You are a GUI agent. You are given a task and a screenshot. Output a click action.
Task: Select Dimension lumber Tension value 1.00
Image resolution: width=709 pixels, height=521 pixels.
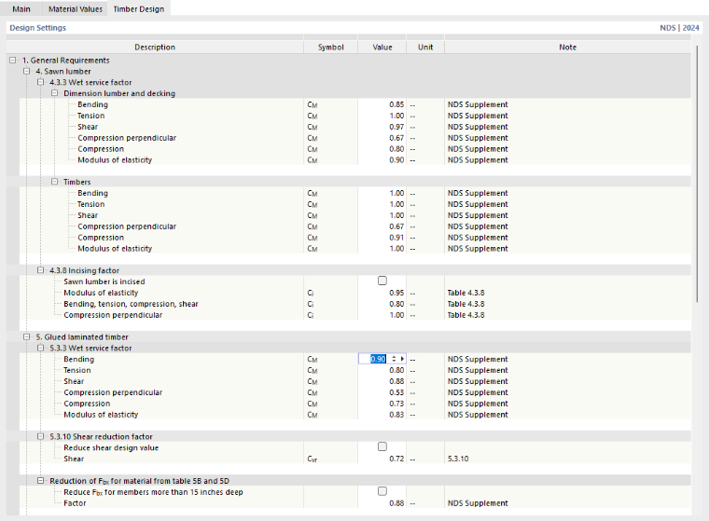coord(396,116)
